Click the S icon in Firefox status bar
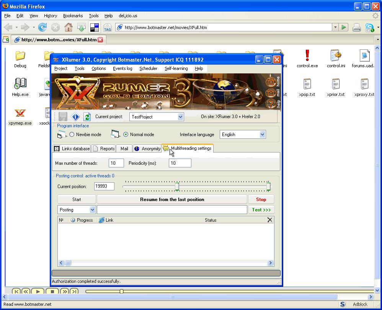The height and width of the screenshot is (310, 382). [343, 304]
